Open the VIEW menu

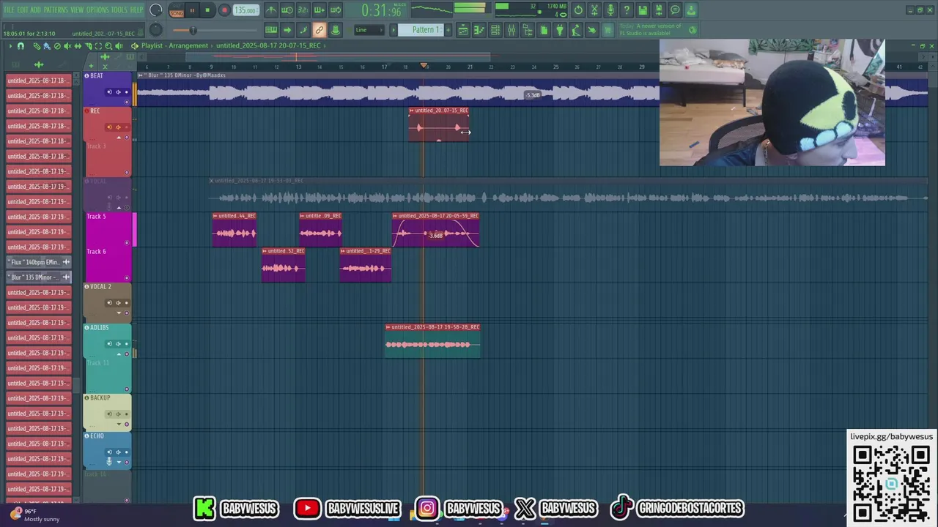pos(77,10)
